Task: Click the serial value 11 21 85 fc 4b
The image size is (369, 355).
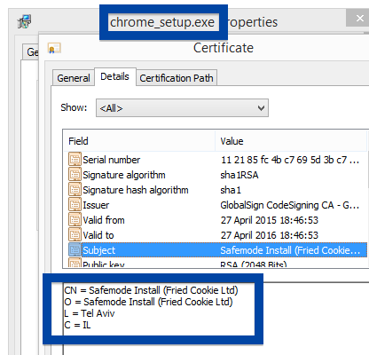Action: [290, 160]
